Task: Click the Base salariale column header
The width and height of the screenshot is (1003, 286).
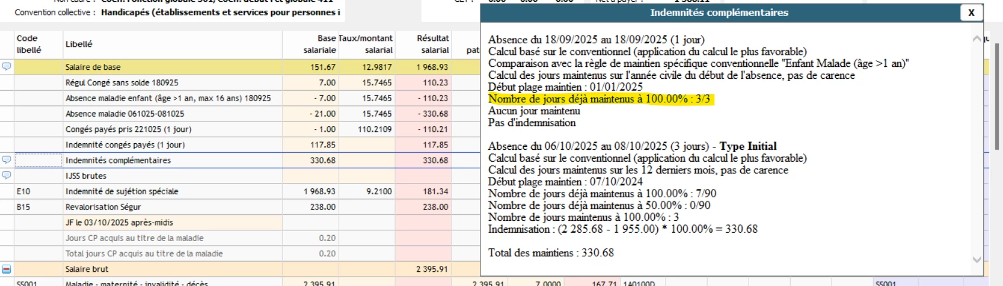Action: pyautogui.click(x=320, y=44)
